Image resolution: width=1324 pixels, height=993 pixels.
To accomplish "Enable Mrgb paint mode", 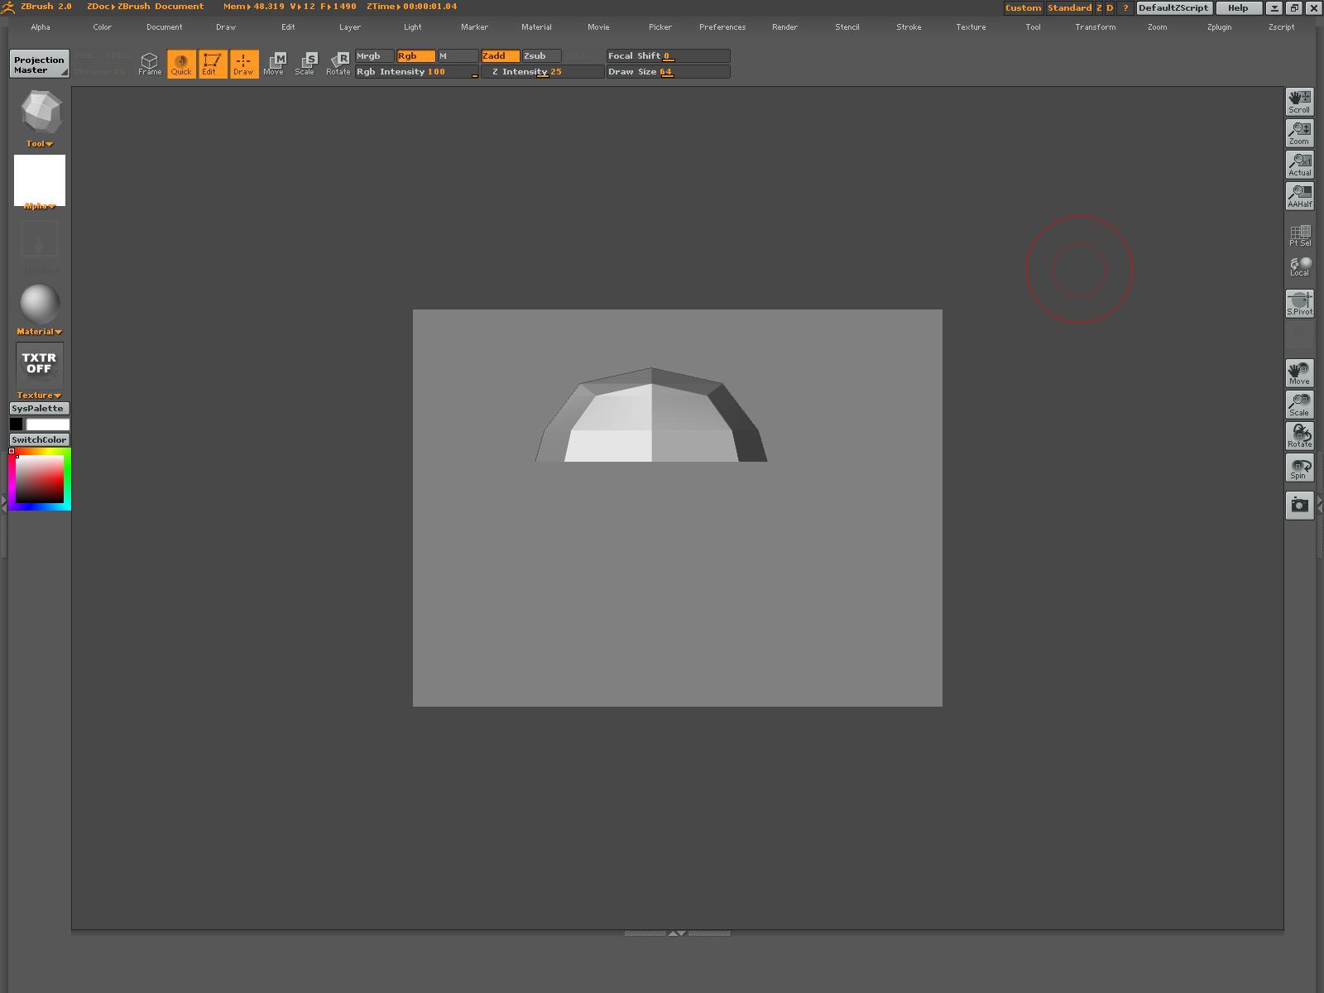I will coord(374,56).
